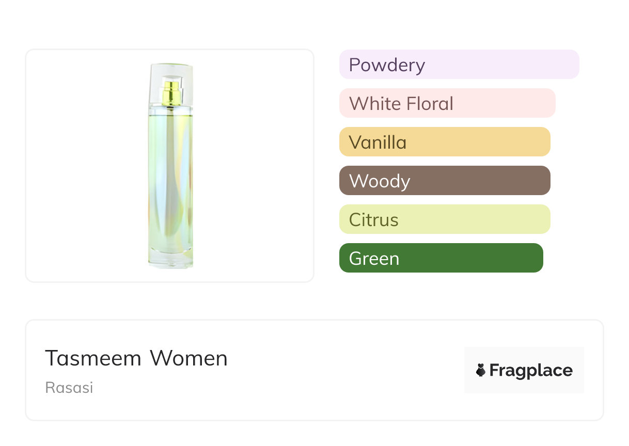Select the dark Green accord bar

coord(441,258)
